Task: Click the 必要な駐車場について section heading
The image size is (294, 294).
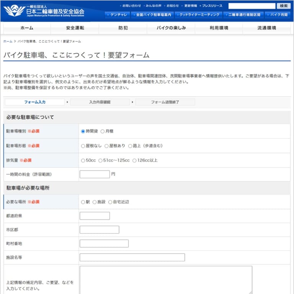Action: 30,118
